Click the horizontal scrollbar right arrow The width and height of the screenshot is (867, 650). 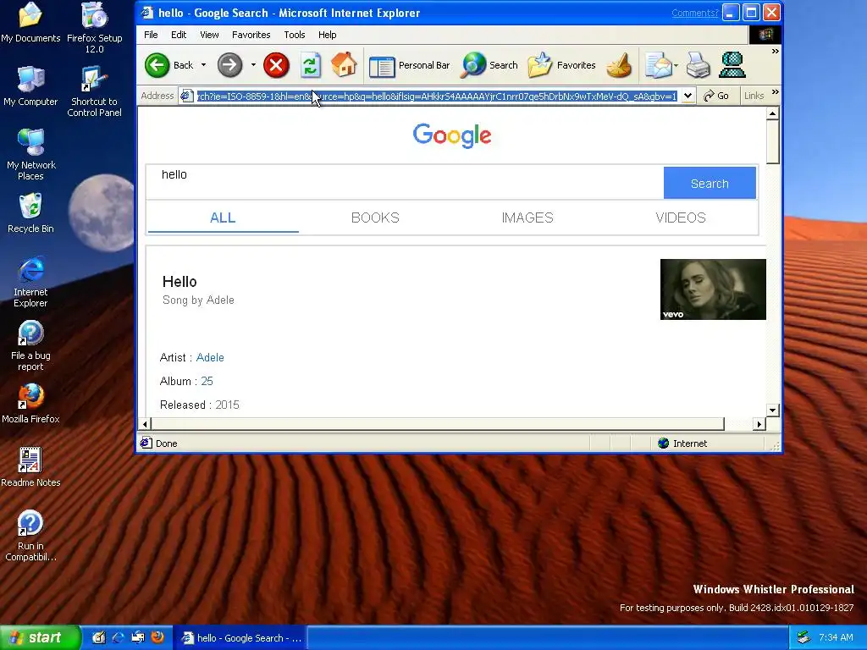coord(759,424)
